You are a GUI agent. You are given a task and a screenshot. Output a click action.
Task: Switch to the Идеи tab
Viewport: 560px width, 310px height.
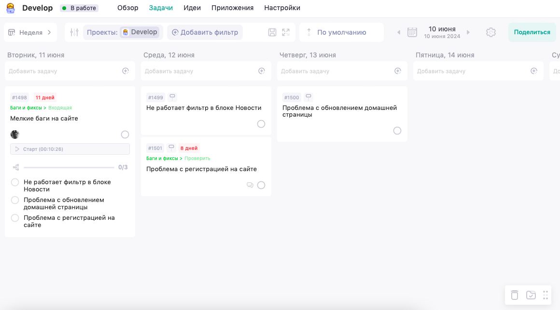pyautogui.click(x=192, y=8)
